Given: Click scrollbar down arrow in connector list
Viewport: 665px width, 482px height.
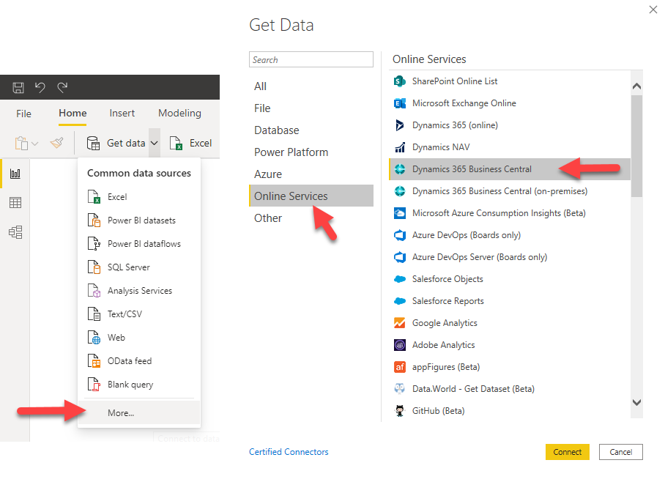Looking at the screenshot, I should [x=636, y=402].
